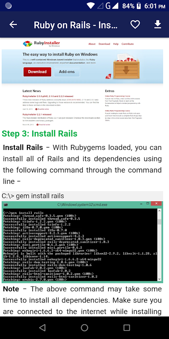Tap the back arrow icon
The height and width of the screenshot is (339, 169).
(x=13, y=25)
